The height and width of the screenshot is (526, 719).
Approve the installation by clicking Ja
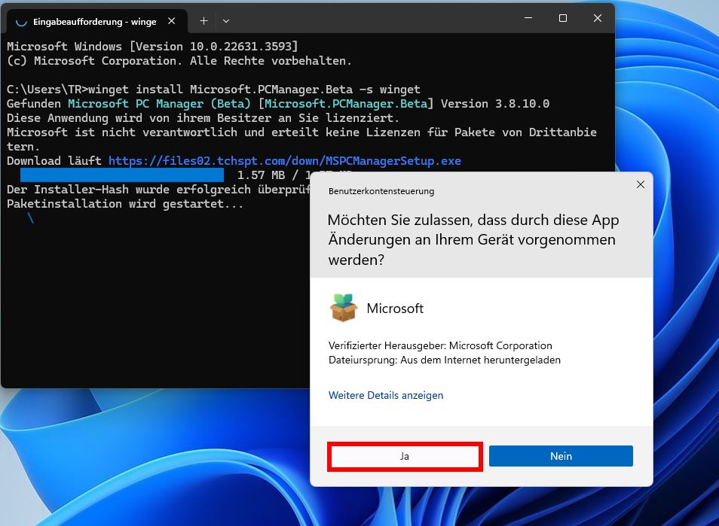coord(405,456)
